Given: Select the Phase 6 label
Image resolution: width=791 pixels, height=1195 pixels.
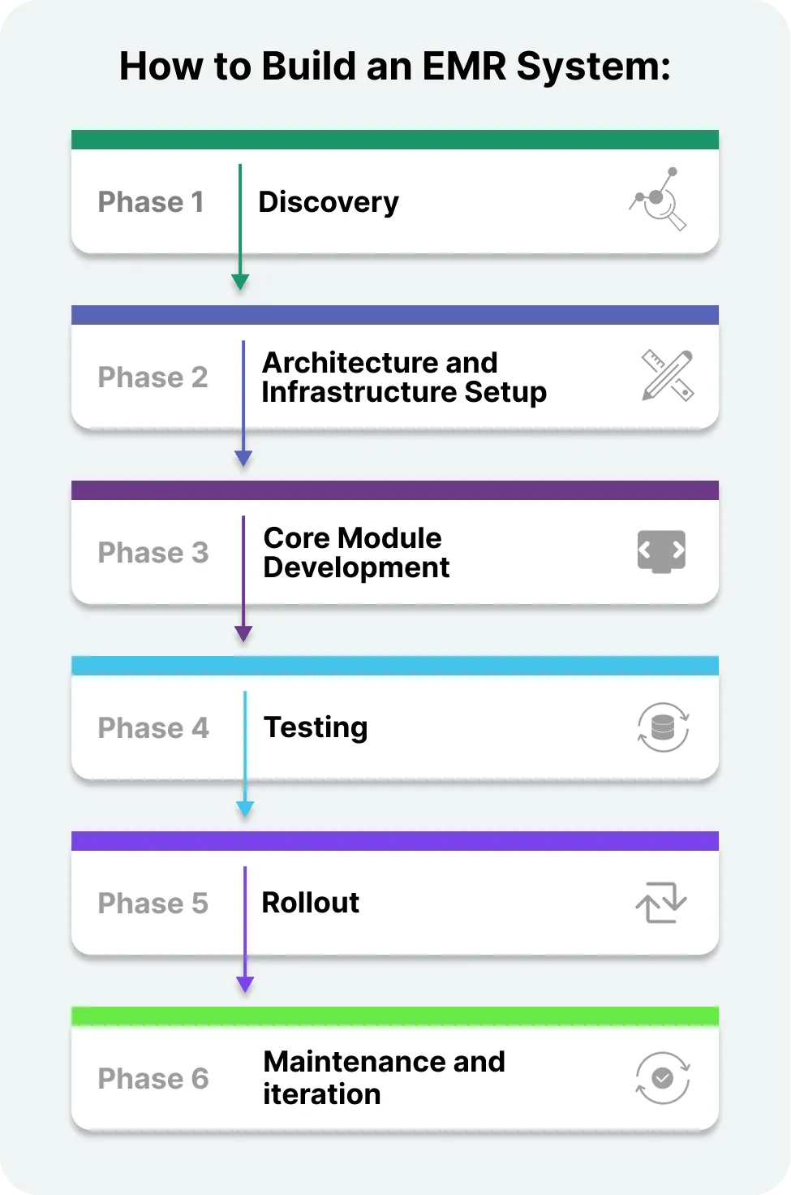Looking at the screenshot, I should 153,1078.
